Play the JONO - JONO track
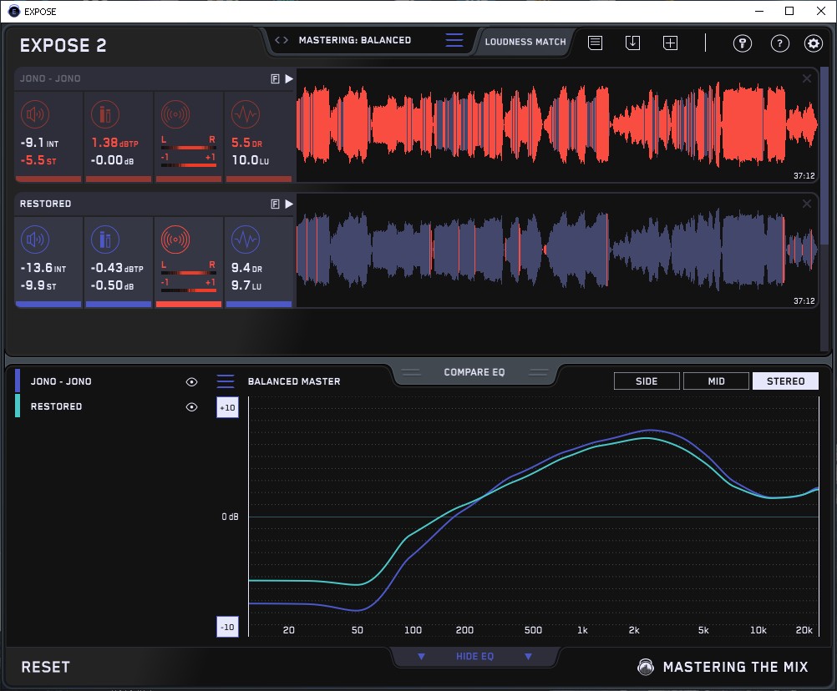 tap(289, 78)
